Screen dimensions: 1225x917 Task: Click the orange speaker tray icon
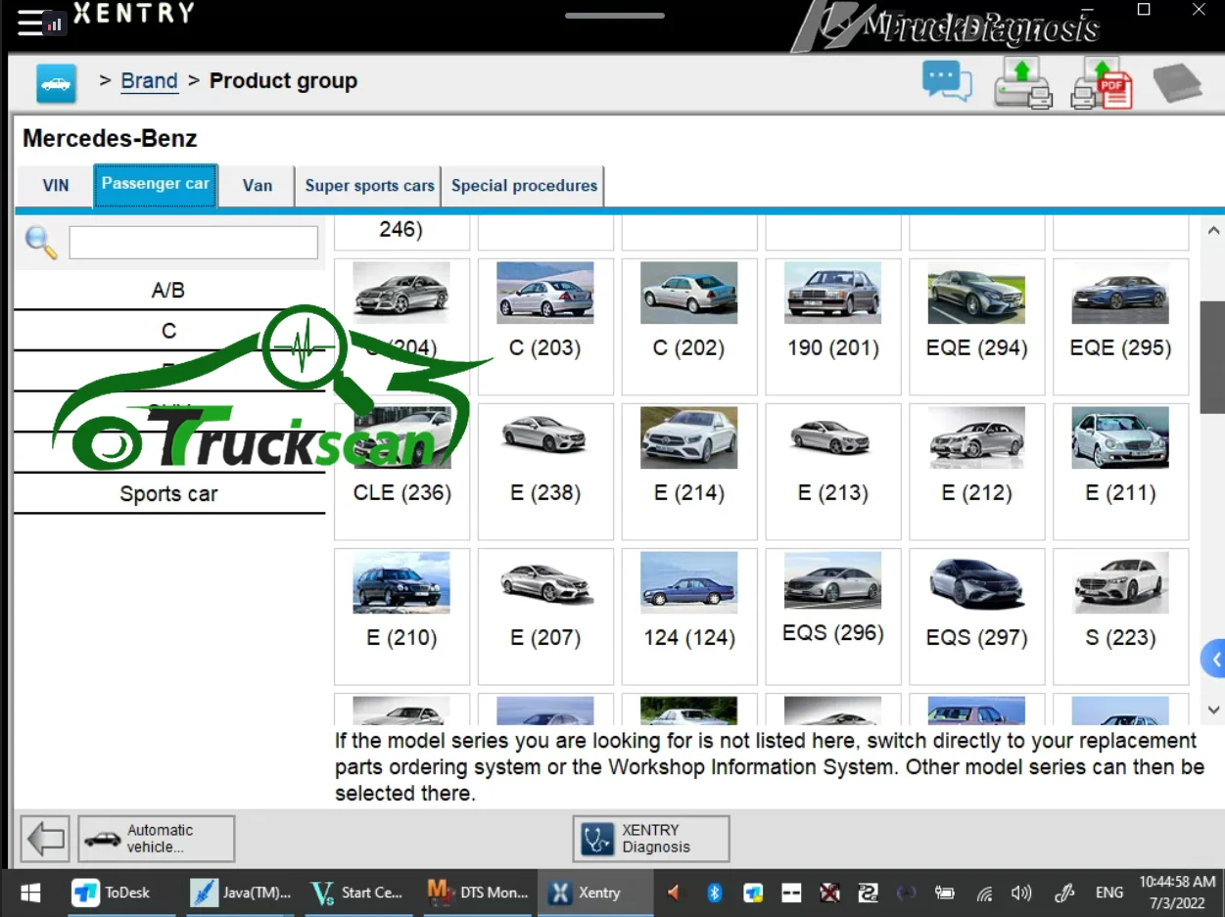click(673, 893)
